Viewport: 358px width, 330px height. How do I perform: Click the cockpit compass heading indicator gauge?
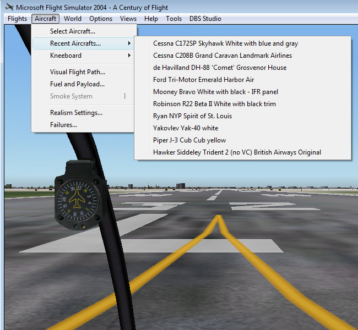78,200
